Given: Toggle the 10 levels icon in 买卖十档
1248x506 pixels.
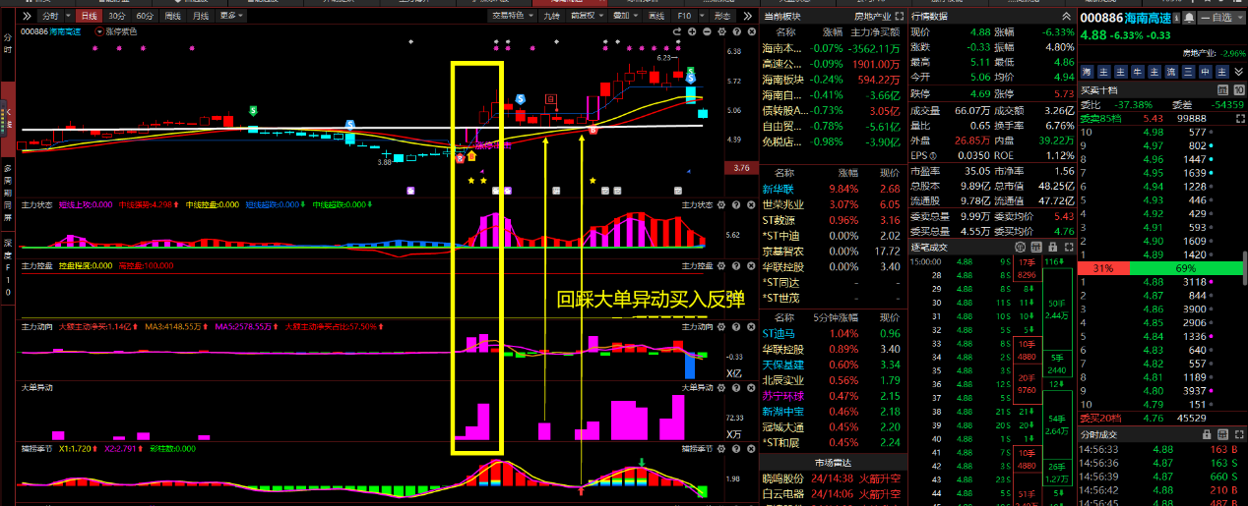Looking at the screenshot, I should pos(1238,90).
